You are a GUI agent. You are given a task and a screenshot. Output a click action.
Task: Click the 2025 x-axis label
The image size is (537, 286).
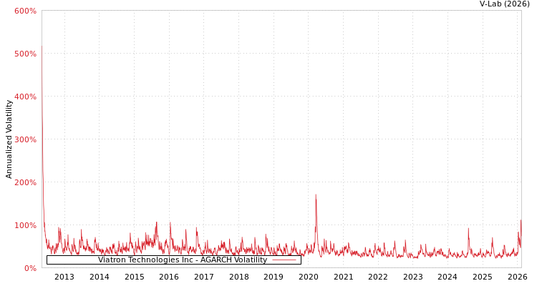pos(482,277)
